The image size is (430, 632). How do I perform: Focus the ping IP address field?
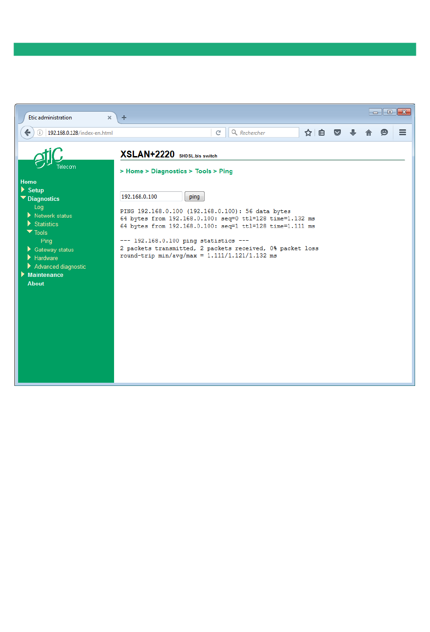[x=151, y=196]
